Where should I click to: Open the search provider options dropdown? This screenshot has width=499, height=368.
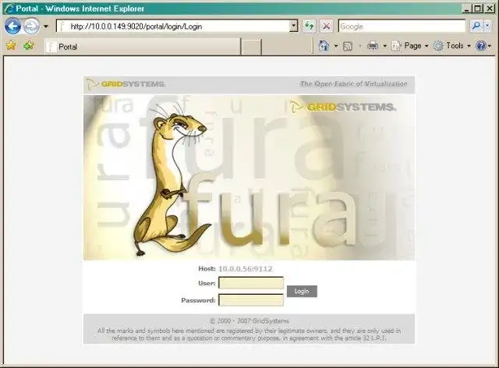point(487,26)
